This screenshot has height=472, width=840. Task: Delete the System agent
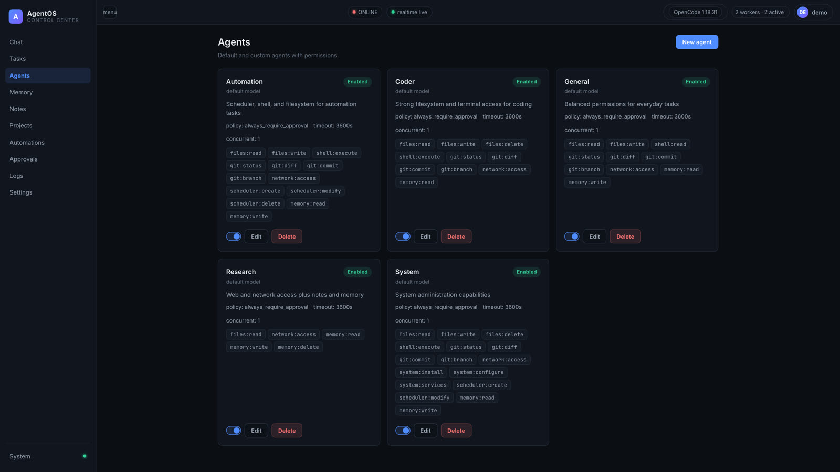[x=456, y=431]
